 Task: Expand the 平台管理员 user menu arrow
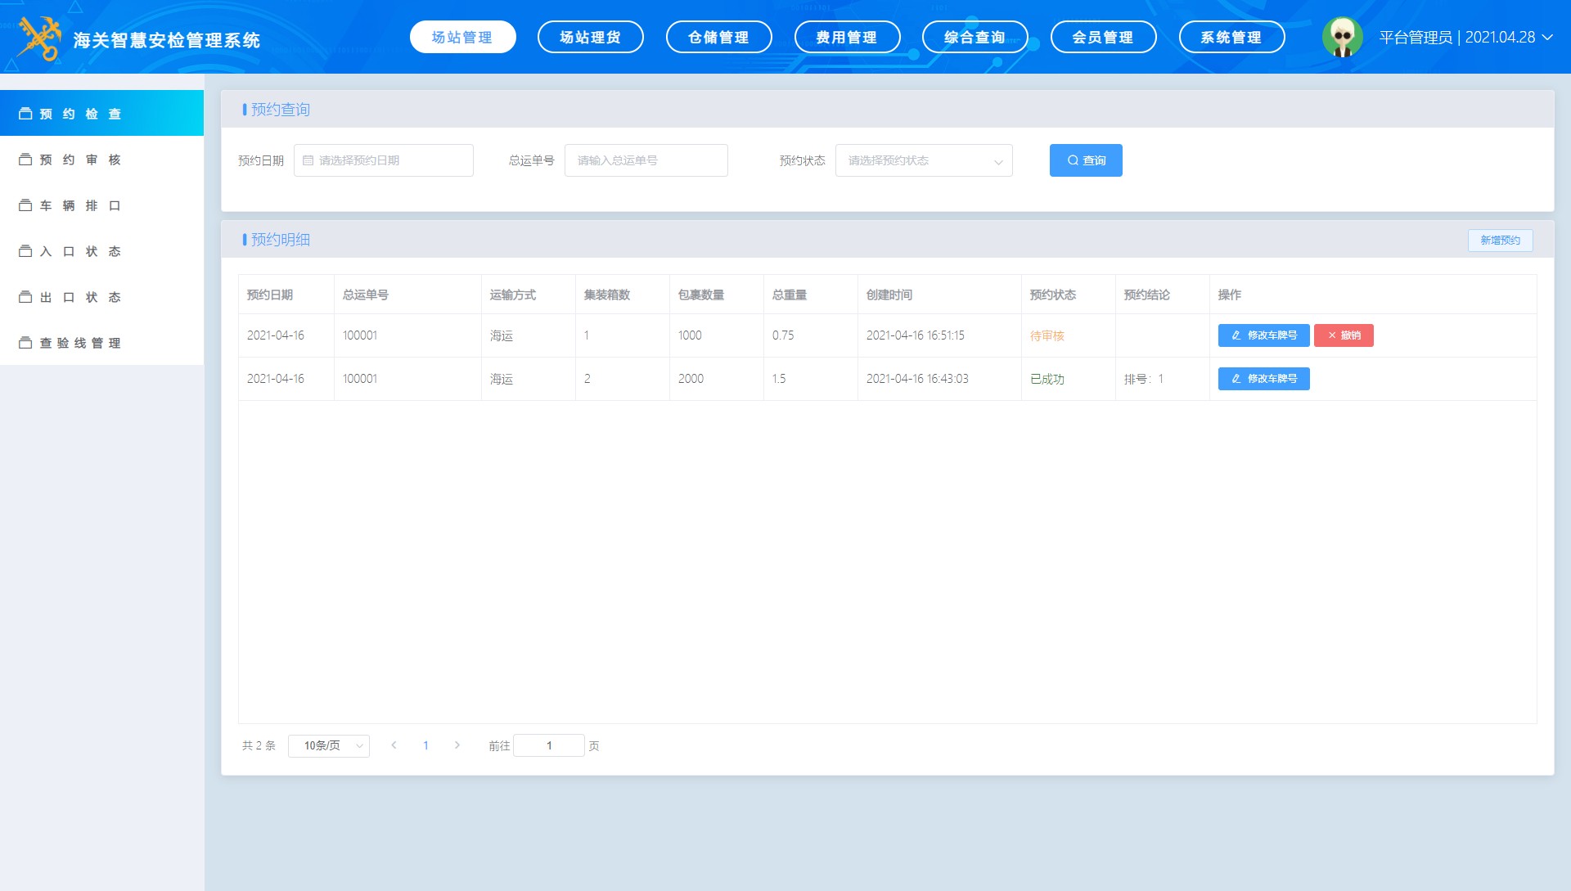(x=1547, y=38)
